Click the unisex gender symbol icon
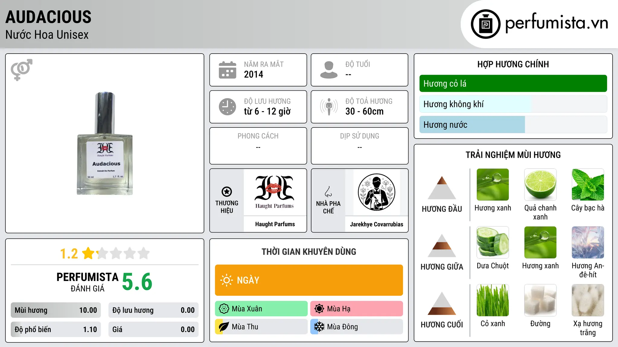The height and width of the screenshot is (347, 618). (21, 70)
